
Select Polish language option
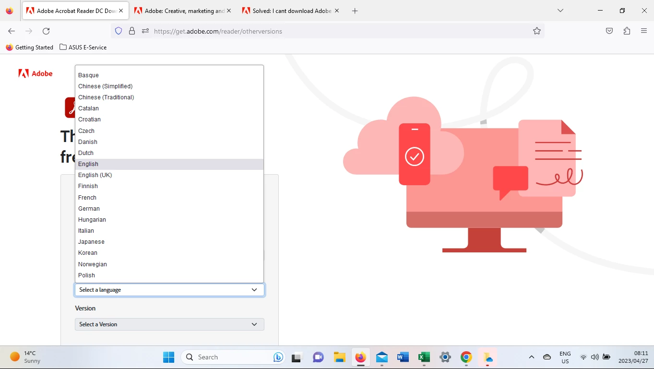click(169, 275)
